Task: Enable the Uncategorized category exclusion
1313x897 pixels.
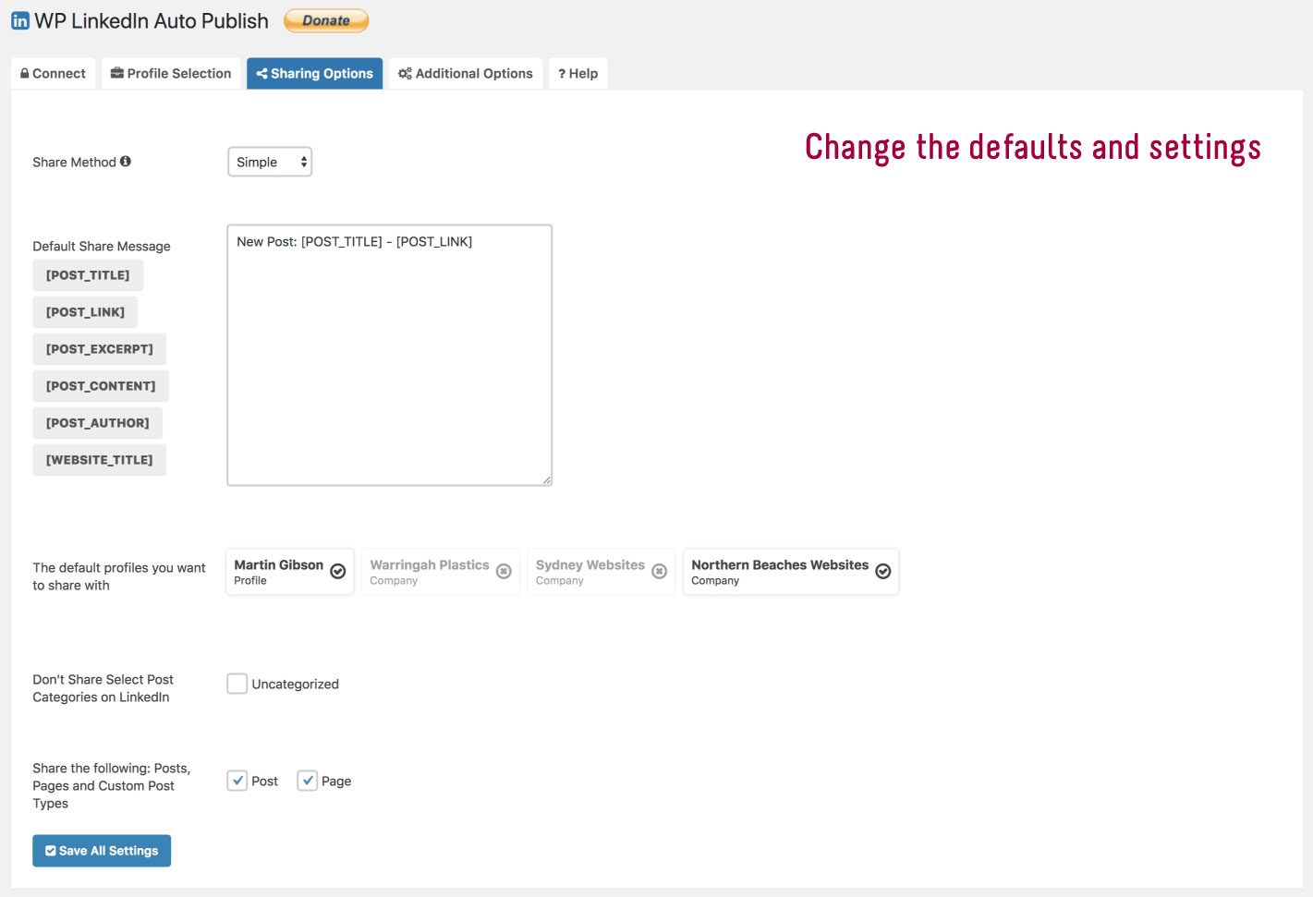Action: coord(237,683)
